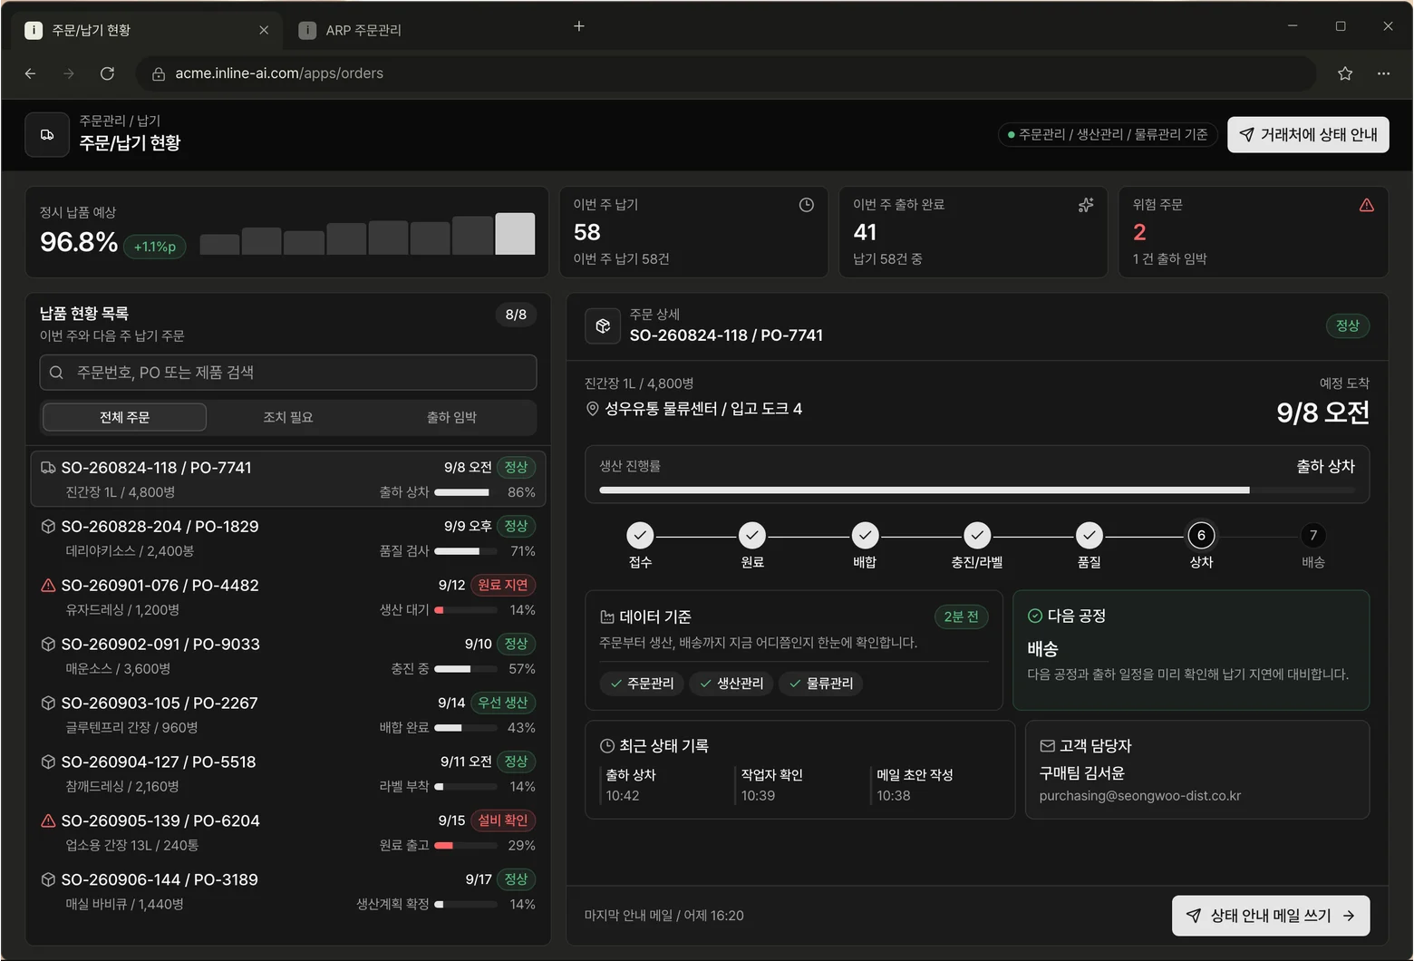Click the truck icon beside 주문/납기 현황 header

(x=47, y=135)
